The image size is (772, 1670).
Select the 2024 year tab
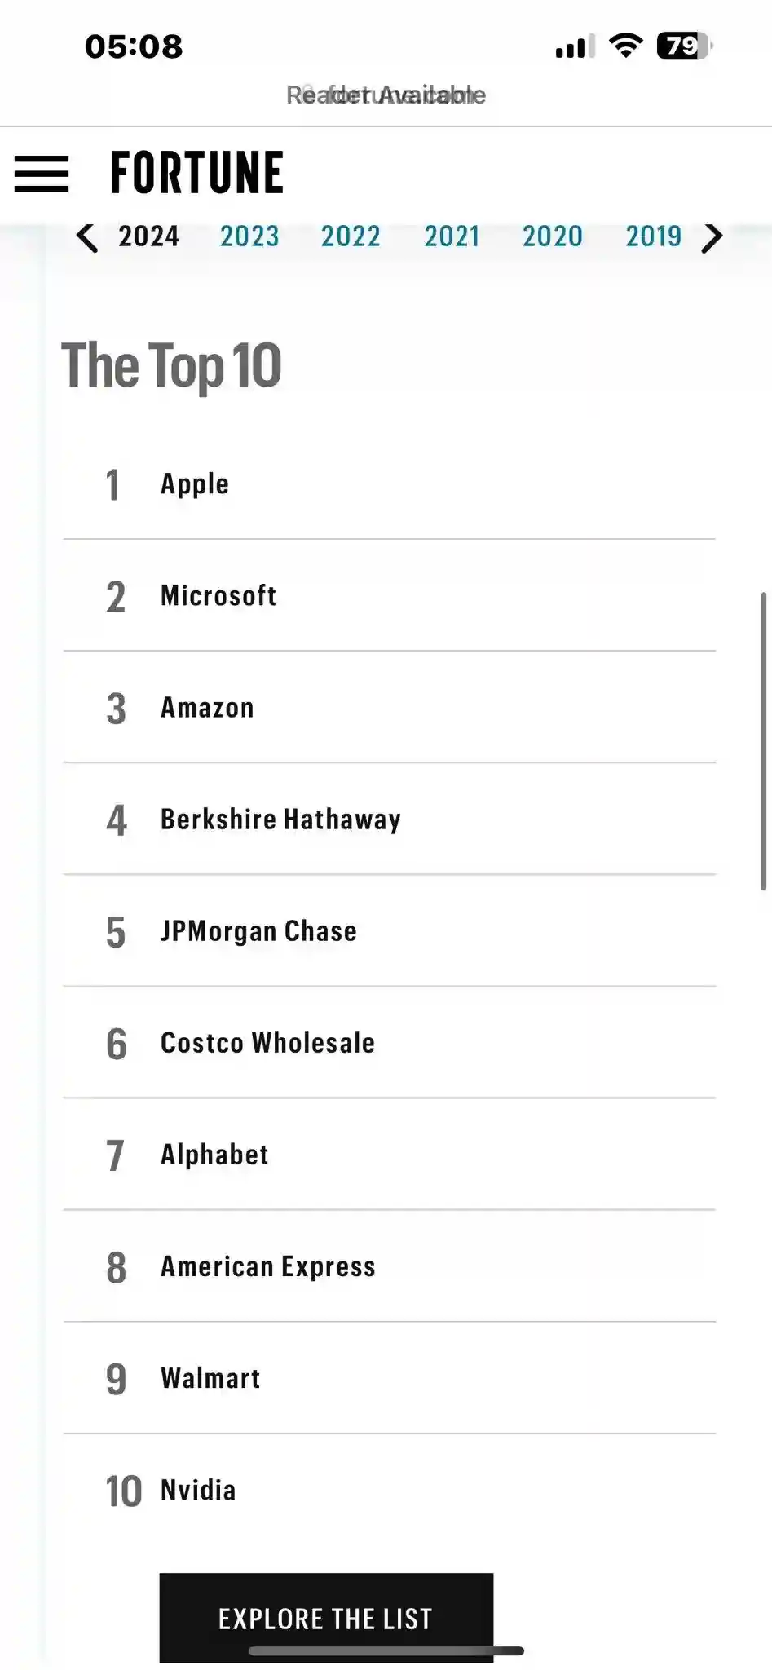click(x=148, y=236)
